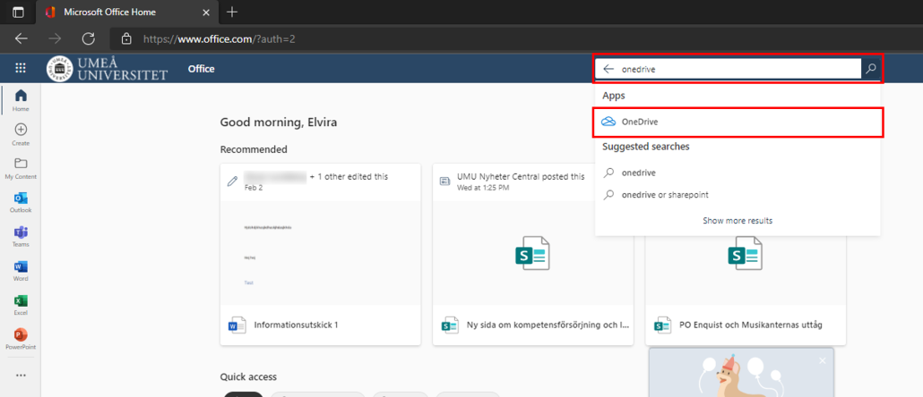Click Show more results

[x=738, y=221]
